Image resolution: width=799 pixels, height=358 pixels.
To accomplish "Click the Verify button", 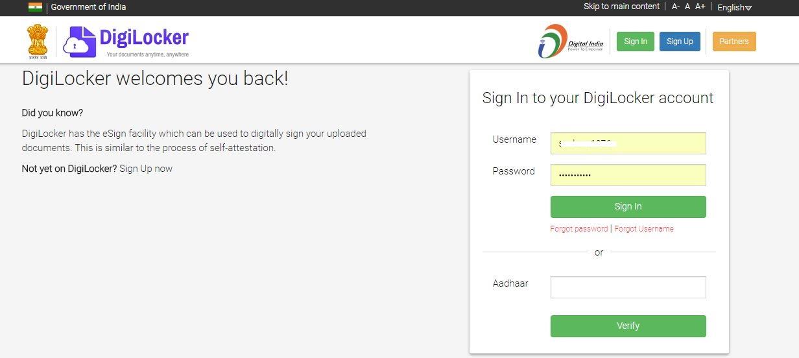I will (628, 326).
